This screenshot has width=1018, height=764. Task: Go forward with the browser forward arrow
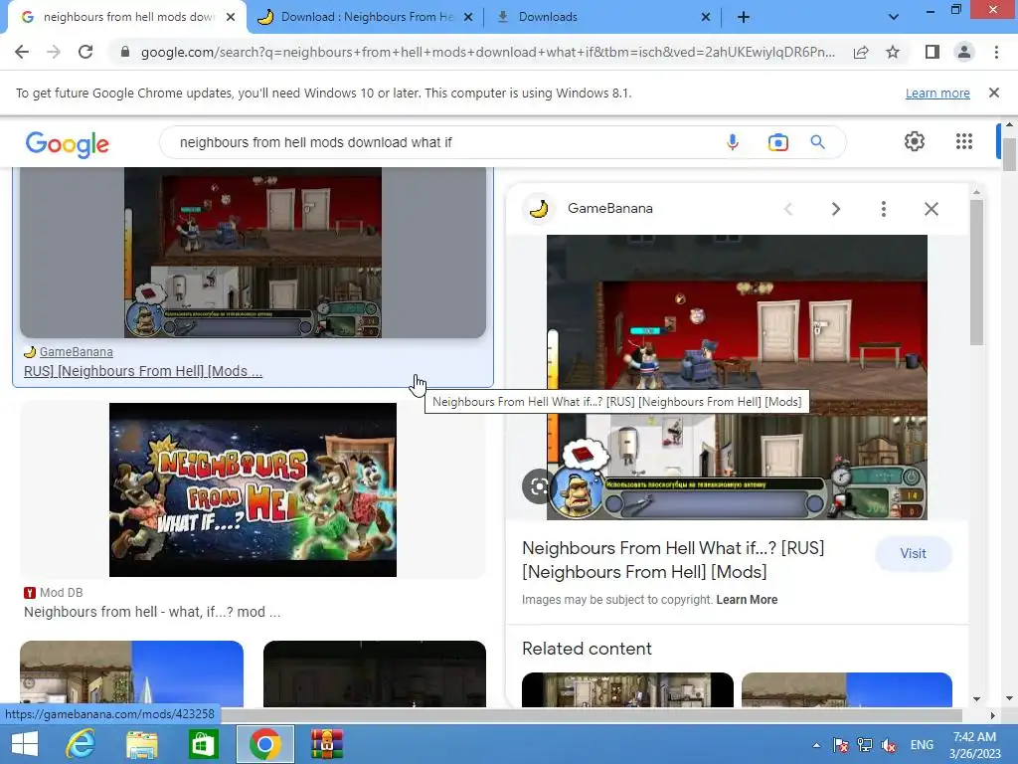54,52
